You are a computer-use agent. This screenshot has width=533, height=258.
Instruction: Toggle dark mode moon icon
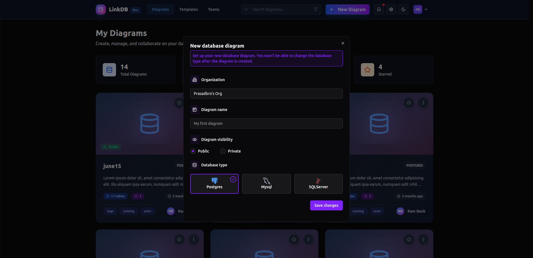(403, 9)
